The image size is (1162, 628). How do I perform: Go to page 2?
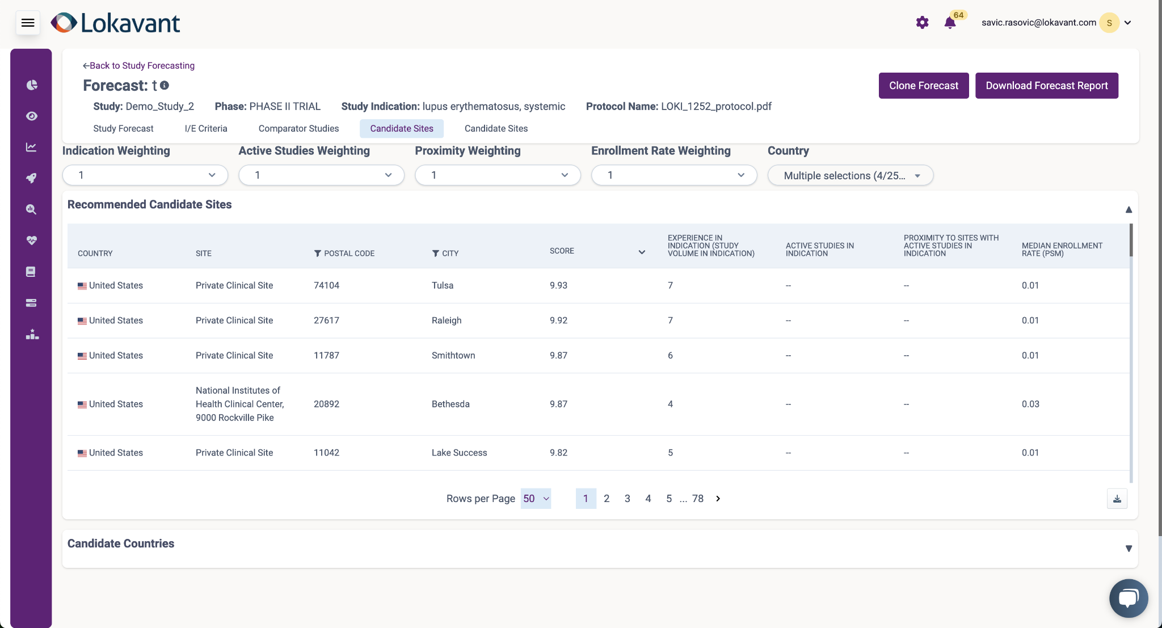point(607,499)
